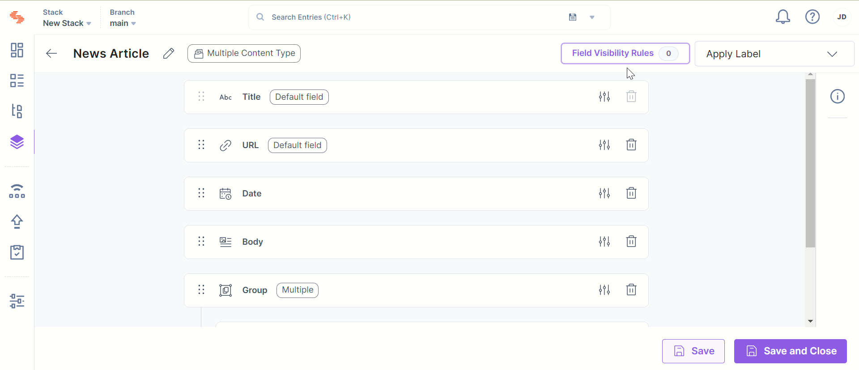Click the back arrow beside News Article

coord(51,54)
